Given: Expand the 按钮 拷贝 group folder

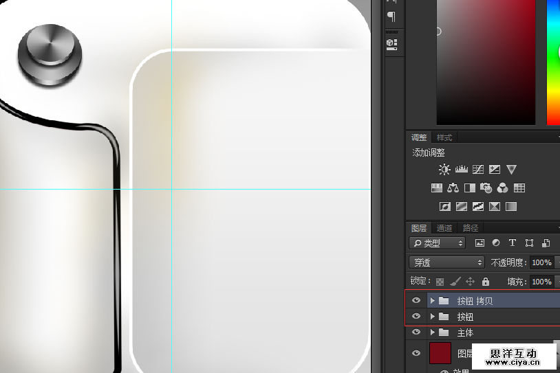Looking at the screenshot, I should coord(433,301).
